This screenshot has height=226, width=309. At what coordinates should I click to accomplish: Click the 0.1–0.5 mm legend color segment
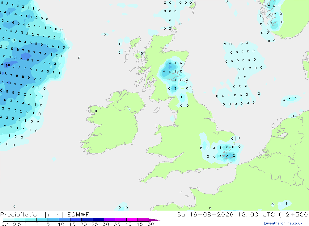[x=8, y=220]
